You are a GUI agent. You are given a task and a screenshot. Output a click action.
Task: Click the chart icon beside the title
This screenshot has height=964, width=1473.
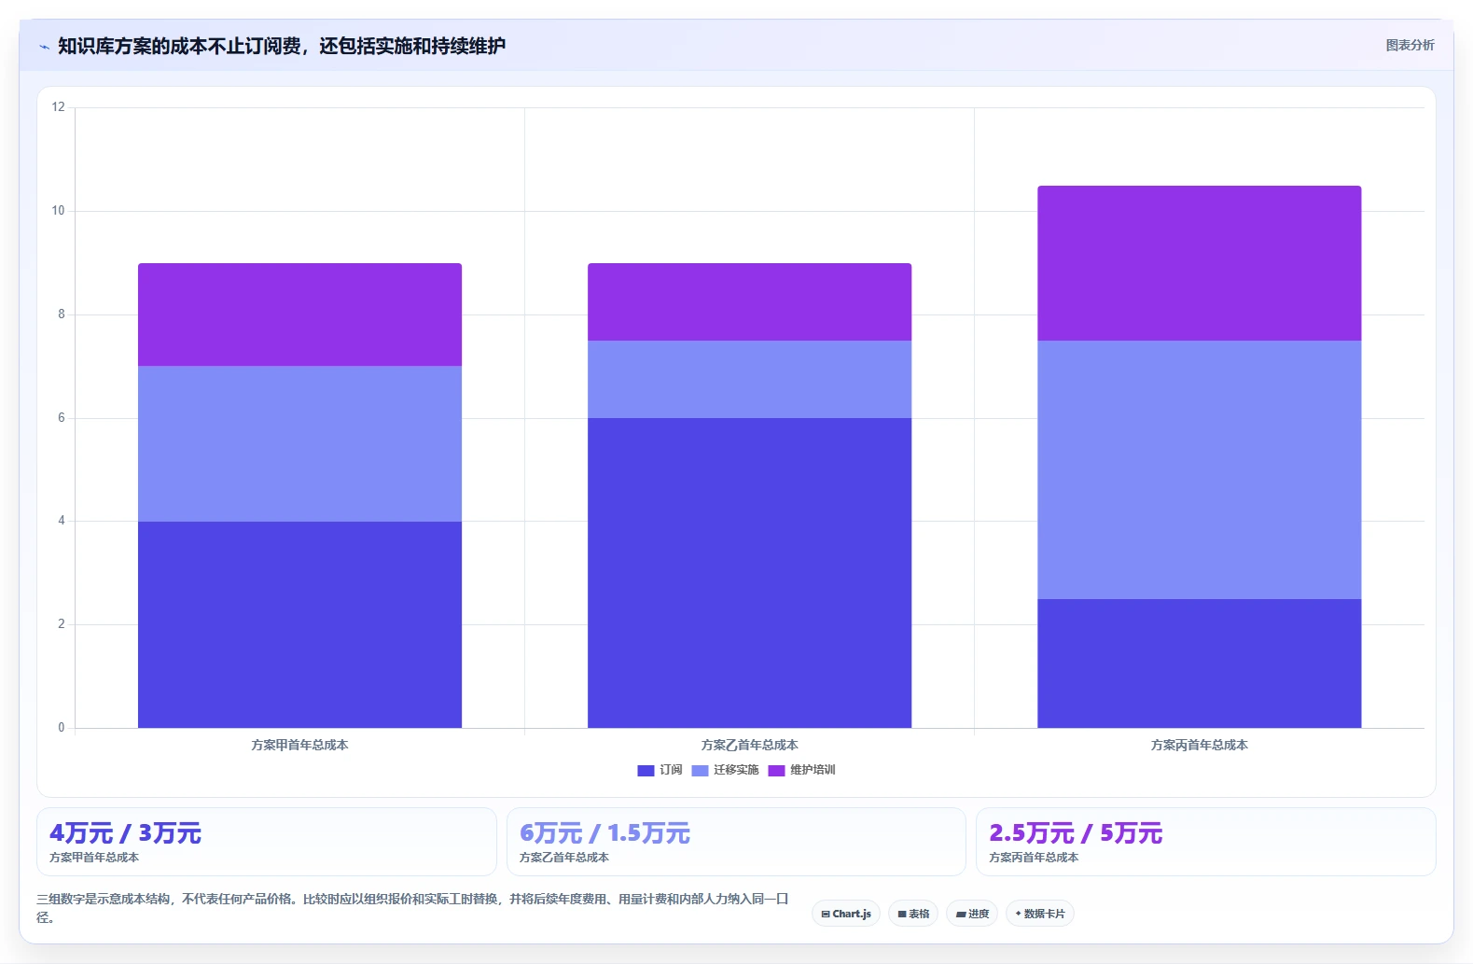pyautogui.click(x=44, y=47)
